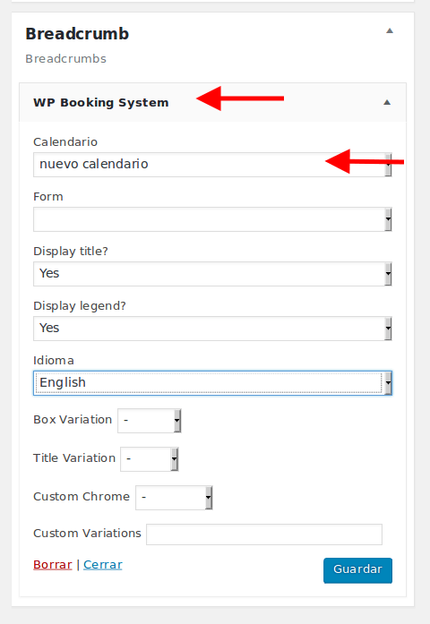Viewport: 430px width, 624px height.
Task: Click the Form dropdown arrow button
Action: pos(388,218)
